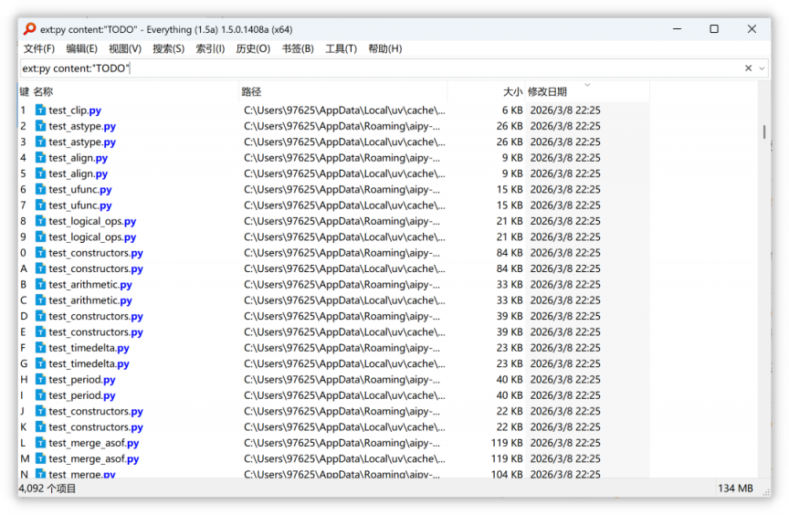The height and width of the screenshot is (515, 789).
Task: Click the file icon in row key F
Action: pos(40,348)
